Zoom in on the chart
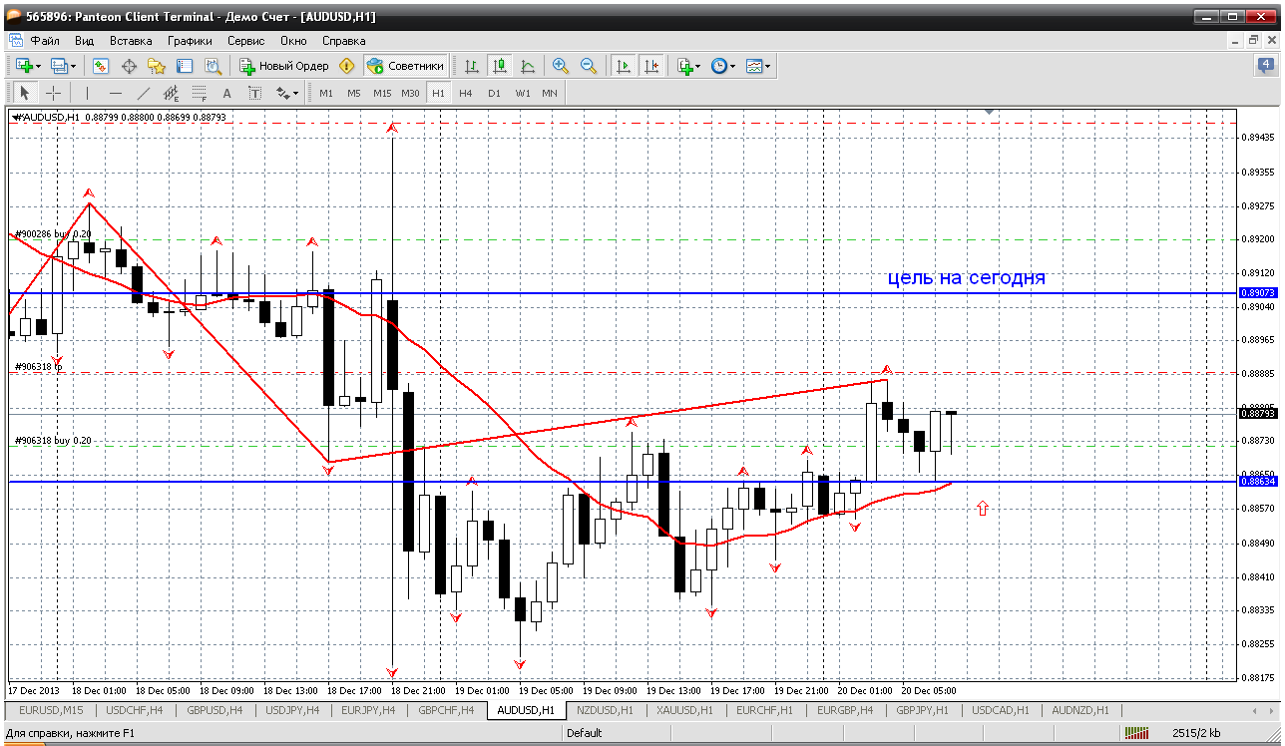This screenshot has height=746, width=1285. (561, 66)
